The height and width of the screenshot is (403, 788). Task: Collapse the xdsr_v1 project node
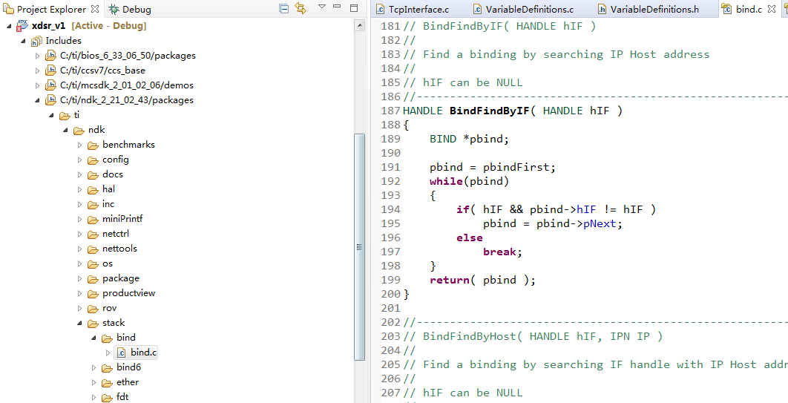(9, 26)
